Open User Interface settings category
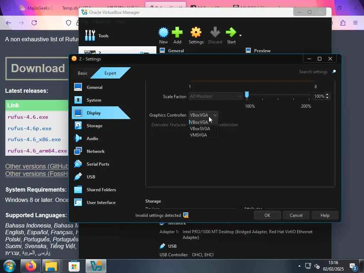Viewport: 364px width, 273px height. pos(101,202)
